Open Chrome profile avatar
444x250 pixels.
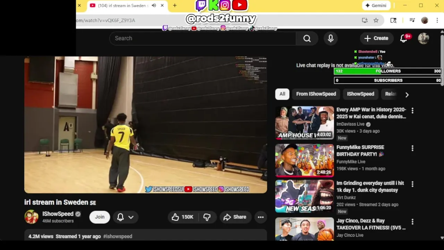pos(425,20)
